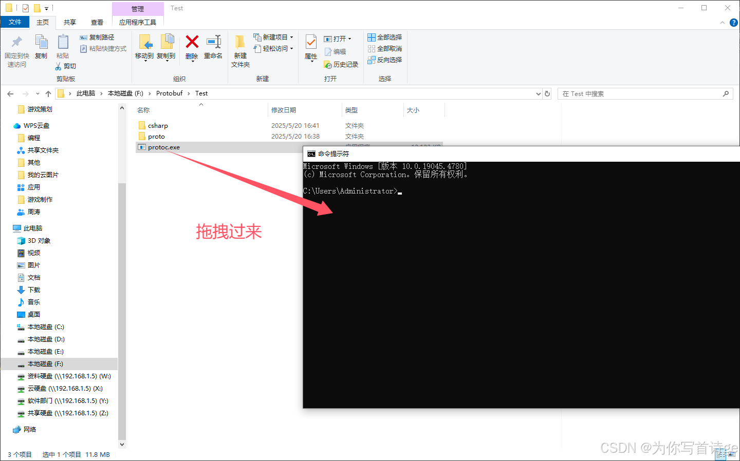This screenshot has height=461, width=740.
Task: Click the Properties (属性) checkmark icon
Action: coord(311,42)
